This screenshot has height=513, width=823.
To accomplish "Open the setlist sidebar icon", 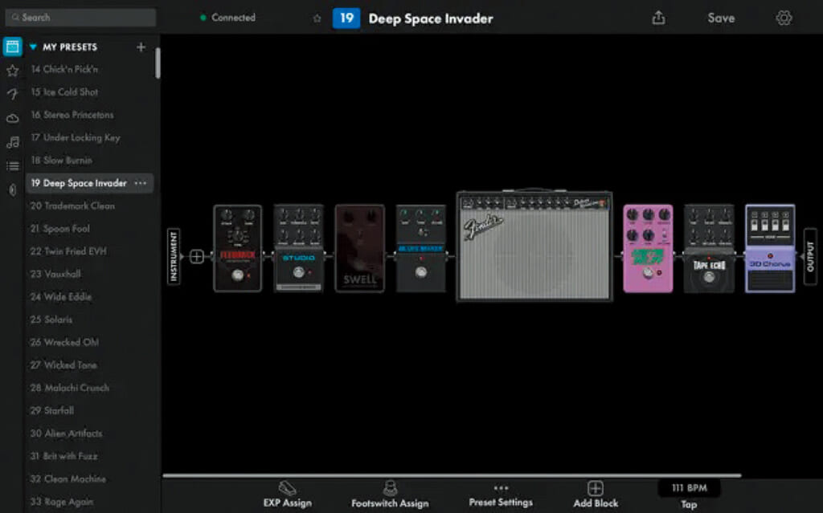I will [11, 165].
